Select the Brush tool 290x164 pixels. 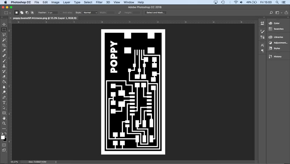click(x=4, y=61)
